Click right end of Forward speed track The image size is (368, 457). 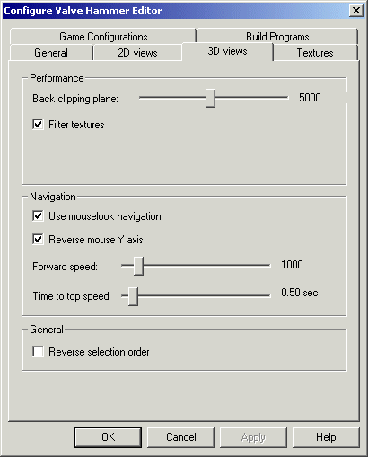pyautogui.click(x=268, y=265)
